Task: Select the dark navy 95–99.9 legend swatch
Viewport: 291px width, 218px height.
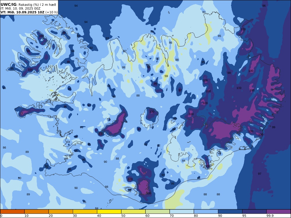Action: point(254,212)
